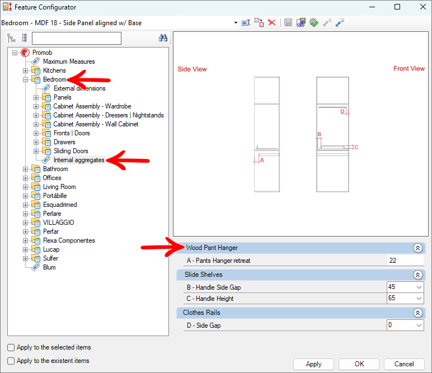This screenshot has height=373, width=432.
Task: Select Flexa Componentes tree item
Action: (x=69, y=240)
